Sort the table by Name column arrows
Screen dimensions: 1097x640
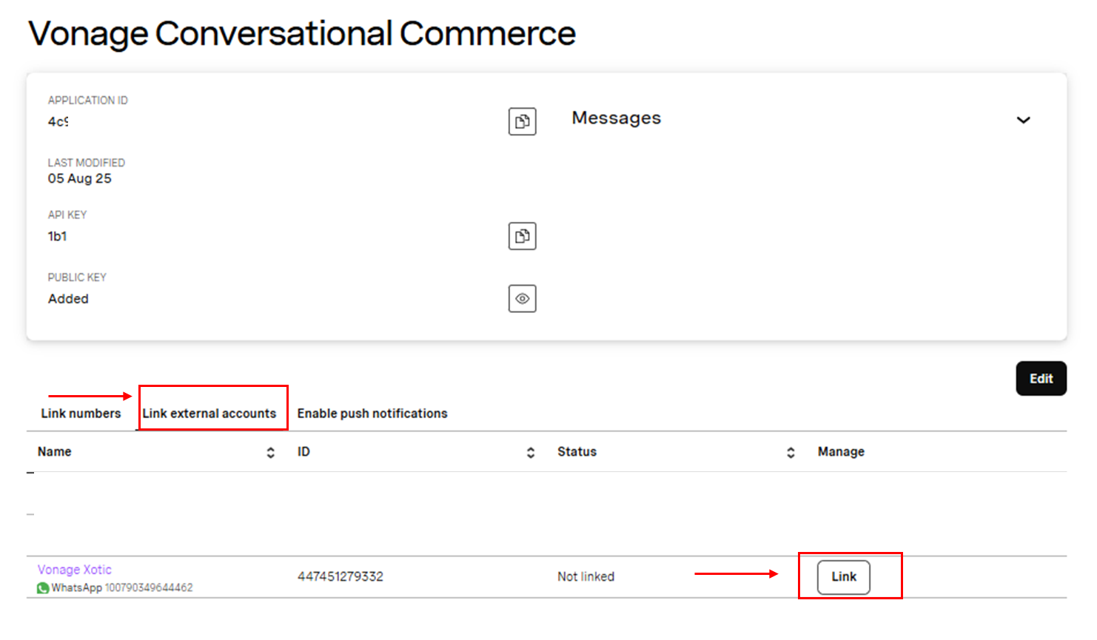[271, 453]
